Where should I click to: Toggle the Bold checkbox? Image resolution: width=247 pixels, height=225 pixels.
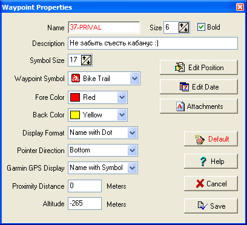[x=201, y=27]
